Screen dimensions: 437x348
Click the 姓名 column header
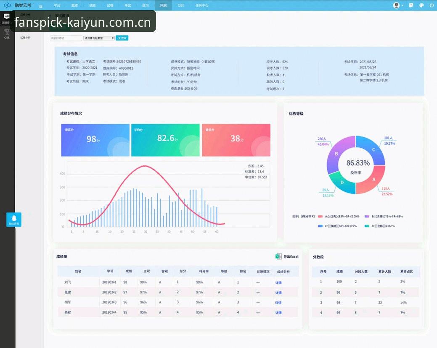pyautogui.click(x=78, y=271)
